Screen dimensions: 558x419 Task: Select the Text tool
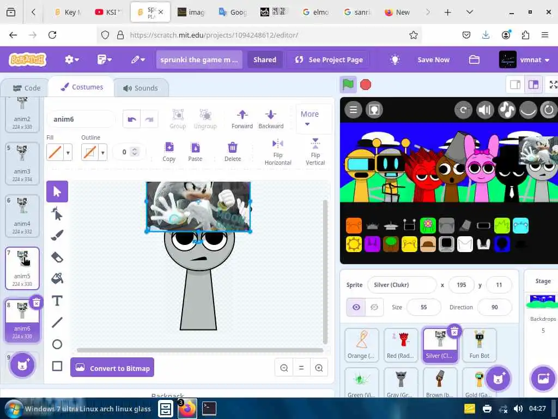[57, 301]
